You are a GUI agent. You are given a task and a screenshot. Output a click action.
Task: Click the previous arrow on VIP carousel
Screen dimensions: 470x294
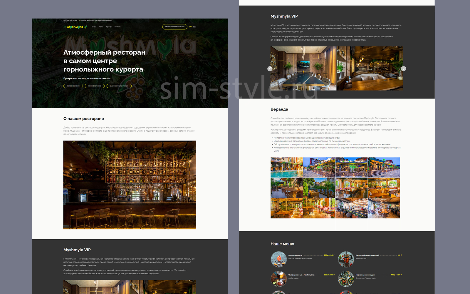point(270,69)
